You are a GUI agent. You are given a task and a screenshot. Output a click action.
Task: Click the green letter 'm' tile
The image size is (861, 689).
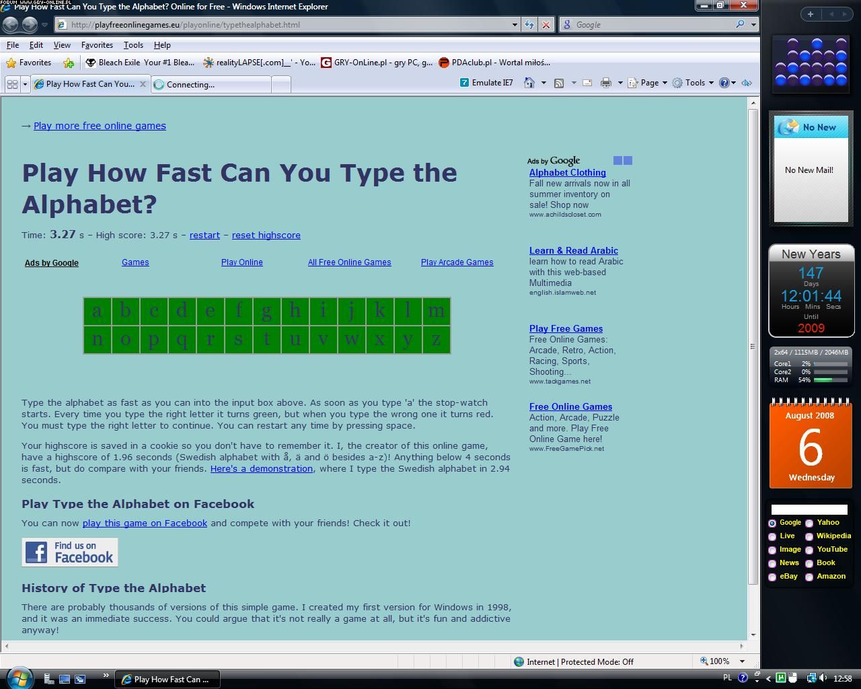(x=436, y=311)
